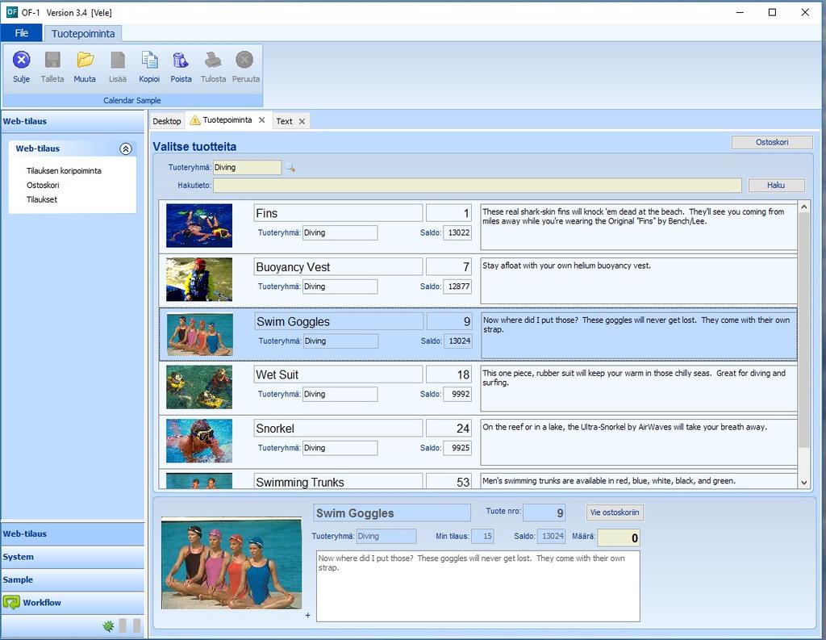Click the green bug icon in sidebar footer

tap(109, 625)
